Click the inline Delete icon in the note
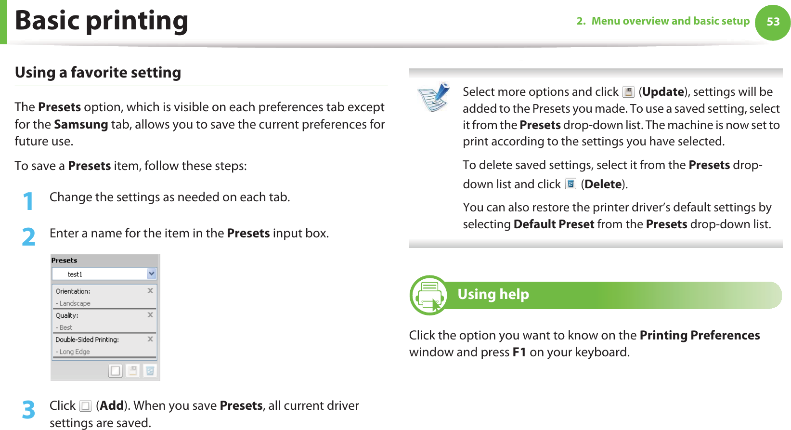 click(571, 184)
